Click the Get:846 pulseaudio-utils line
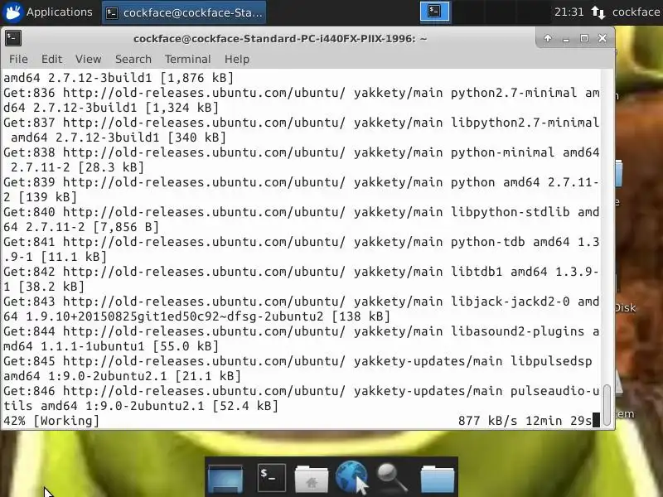 pyautogui.click(x=301, y=398)
